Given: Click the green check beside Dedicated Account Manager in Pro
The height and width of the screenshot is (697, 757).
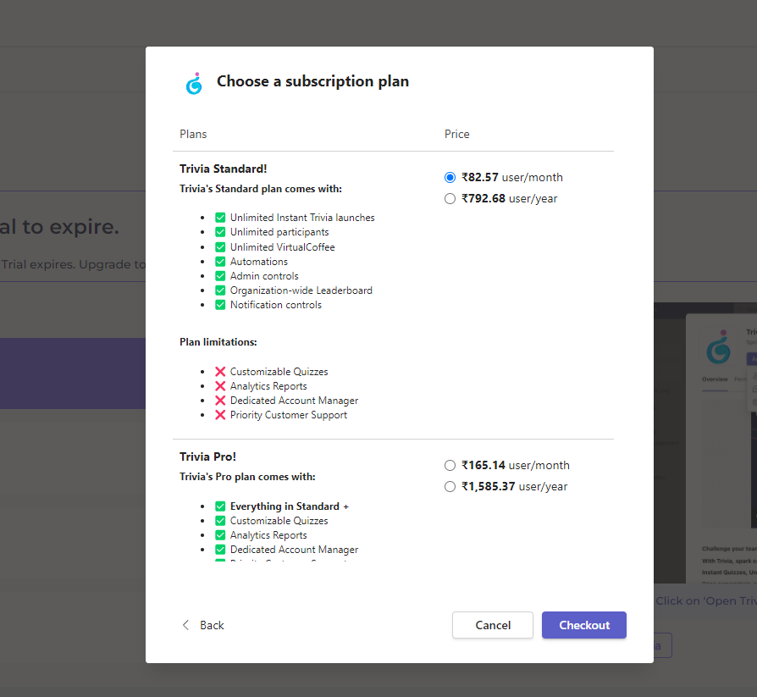Looking at the screenshot, I should pyautogui.click(x=220, y=550).
